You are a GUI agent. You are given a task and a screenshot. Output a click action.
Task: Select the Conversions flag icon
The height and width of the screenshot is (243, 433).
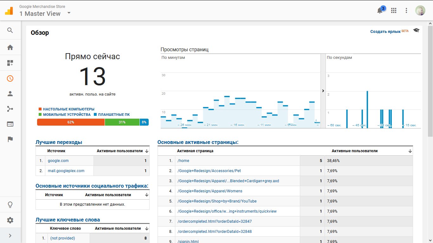coord(10,139)
